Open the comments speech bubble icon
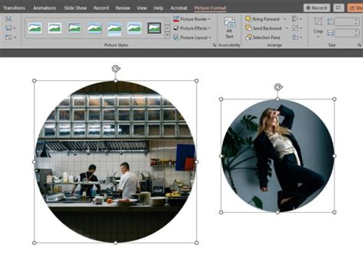Viewport: 363px width, 264px height. [x=339, y=8]
